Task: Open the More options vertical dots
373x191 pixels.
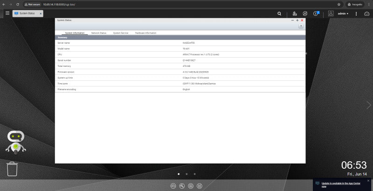Action: pos(356,14)
